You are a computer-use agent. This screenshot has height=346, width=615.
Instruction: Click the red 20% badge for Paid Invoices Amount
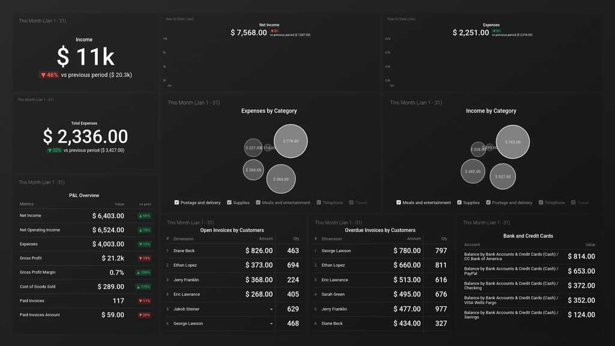144,315
